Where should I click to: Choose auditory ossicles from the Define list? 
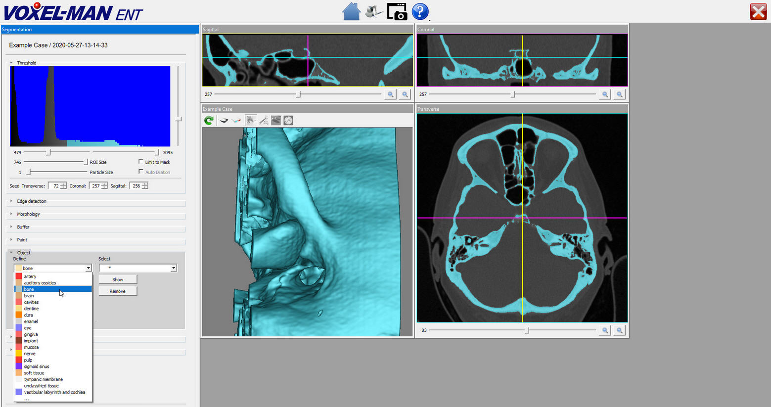[53, 283]
